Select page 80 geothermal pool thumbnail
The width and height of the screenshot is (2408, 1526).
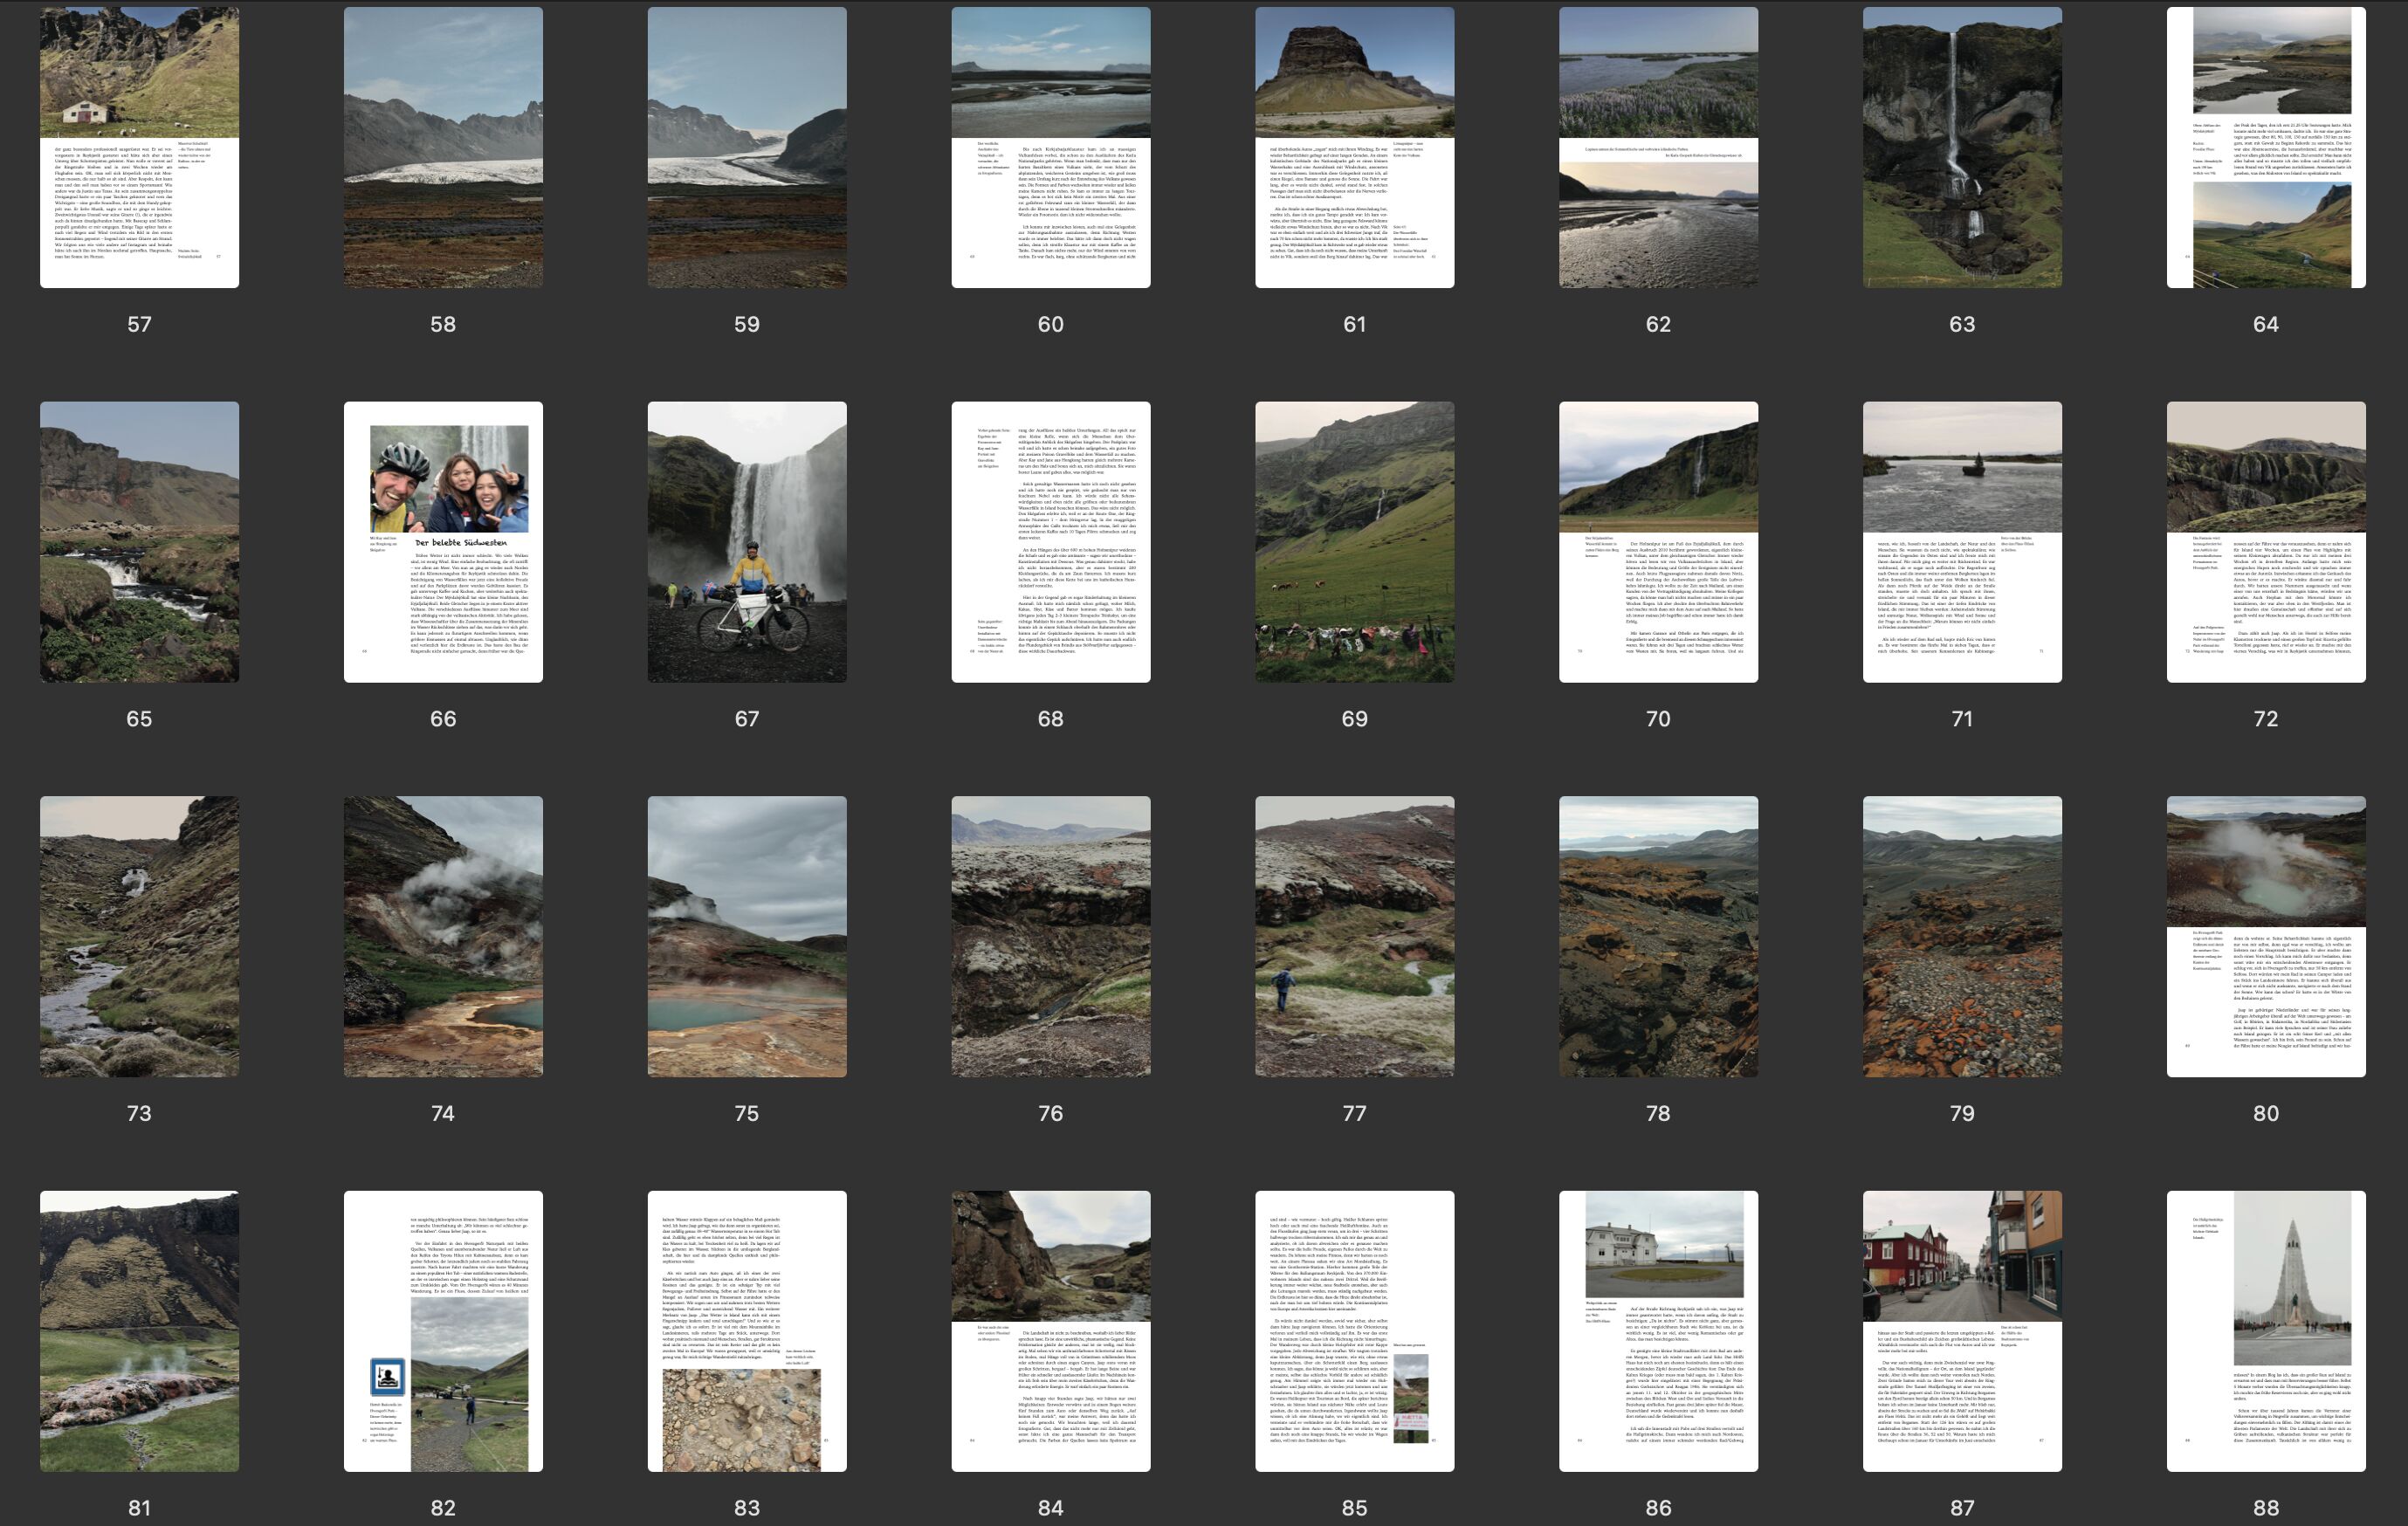pyautogui.click(x=2266, y=936)
